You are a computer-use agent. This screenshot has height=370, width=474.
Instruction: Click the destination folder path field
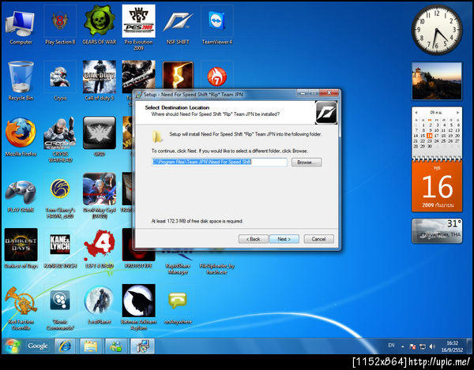click(219, 162)
